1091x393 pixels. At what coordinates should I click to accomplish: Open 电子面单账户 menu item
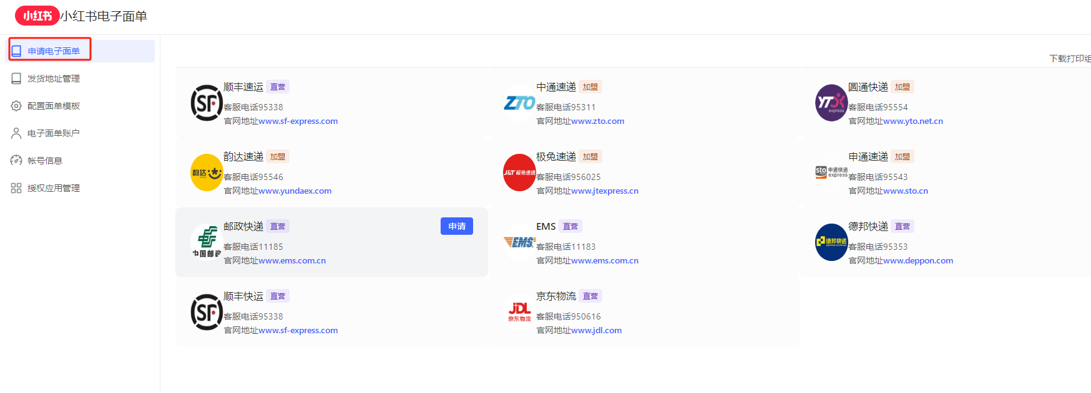click(x=81, y=133)
